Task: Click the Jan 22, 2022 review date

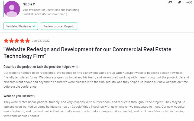Action: point(41,41)
